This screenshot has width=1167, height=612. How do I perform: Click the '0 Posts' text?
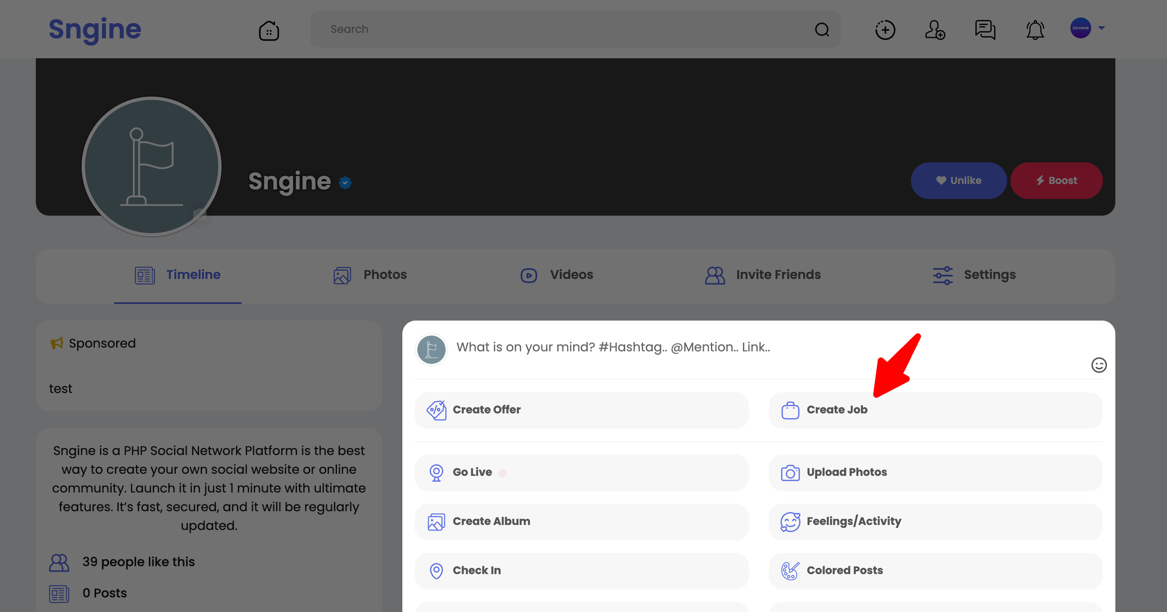point(105,593)
